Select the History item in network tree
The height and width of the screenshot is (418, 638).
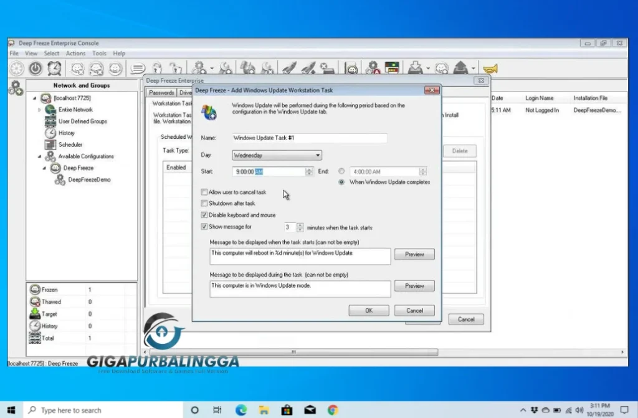tap(67, 133)
